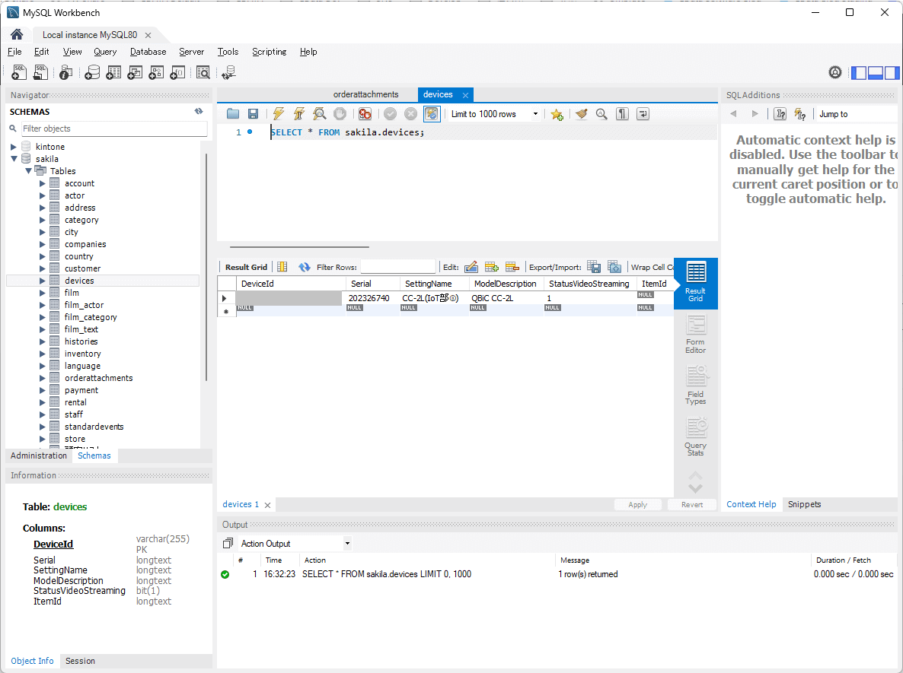Switch to the Snippets tab
903x673 pixels.
(804, 504)
